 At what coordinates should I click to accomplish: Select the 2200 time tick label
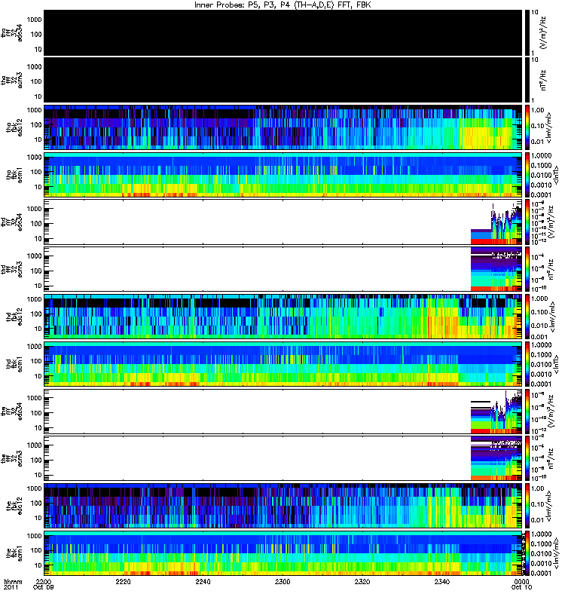pos(44,581)
